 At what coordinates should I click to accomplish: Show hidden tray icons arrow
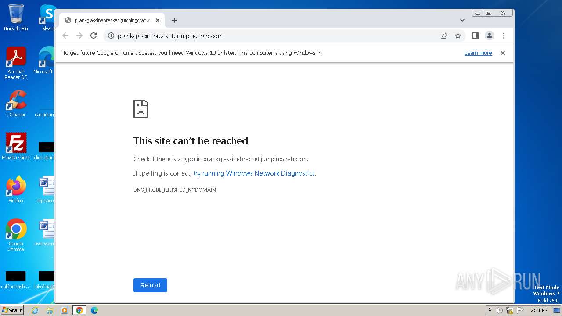490,310
